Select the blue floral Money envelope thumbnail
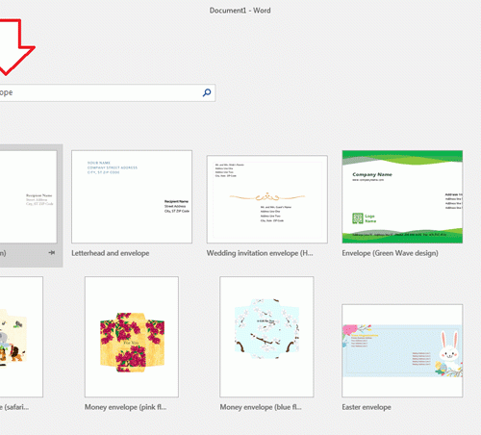The image size is (481, 435). 266,337
